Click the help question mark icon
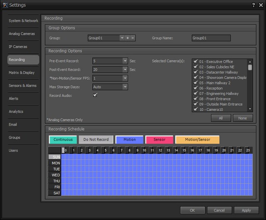This screenshot has width=266, height=220. [254, 5]
